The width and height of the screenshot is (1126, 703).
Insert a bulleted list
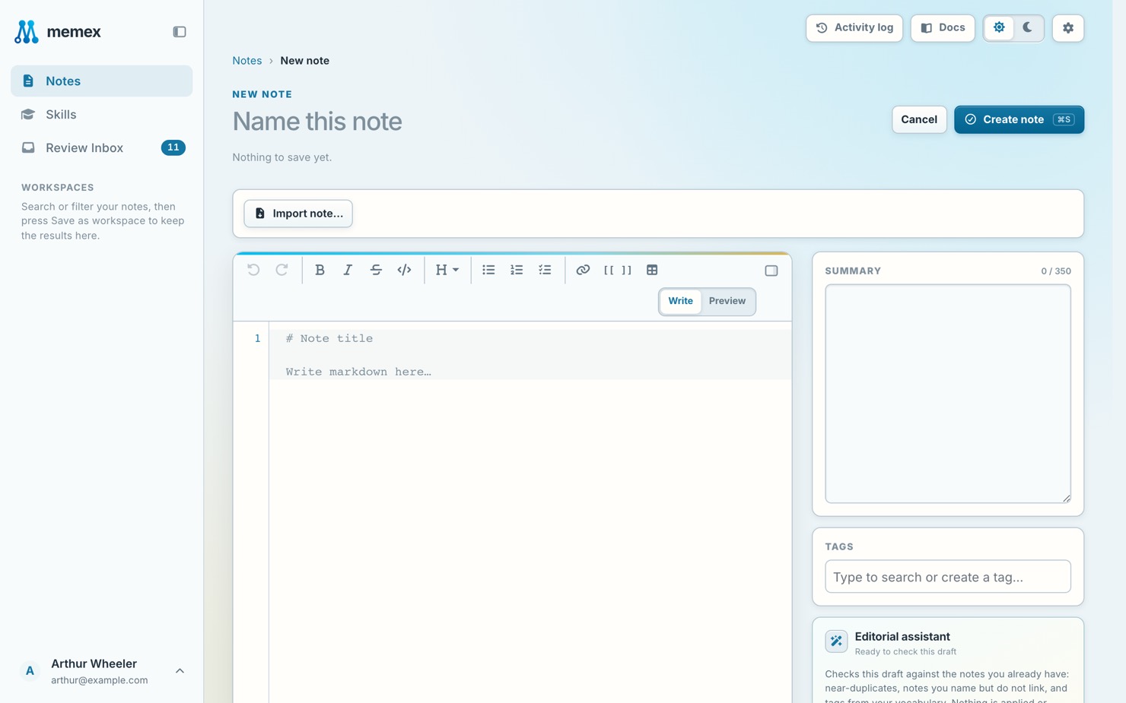[x=488, y=270]
